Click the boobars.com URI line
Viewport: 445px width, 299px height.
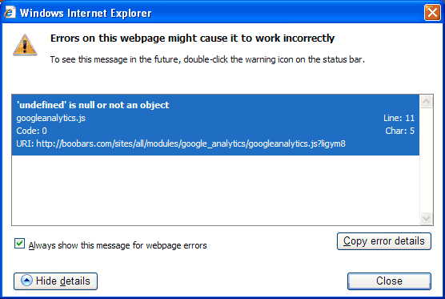181,143
